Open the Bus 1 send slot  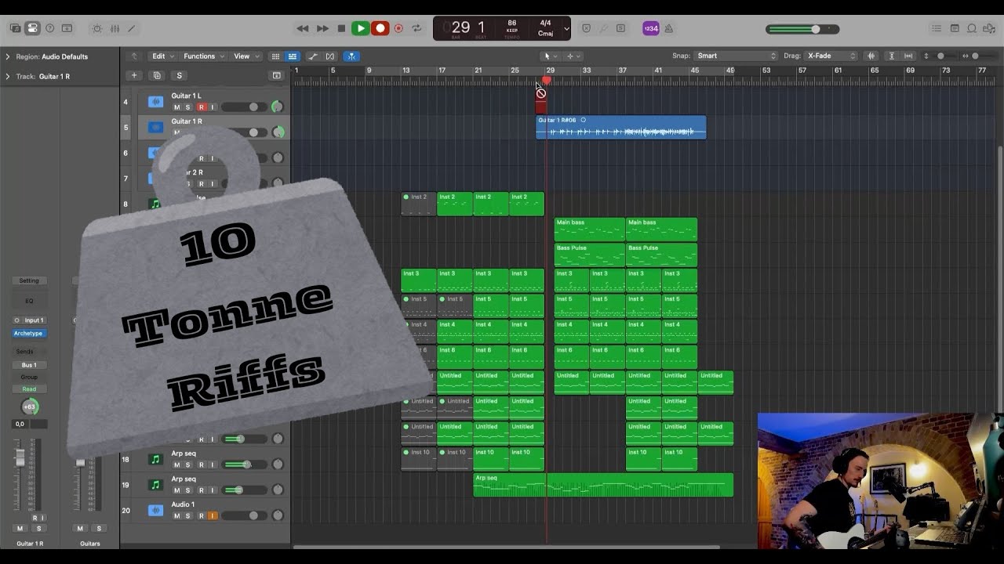29,365
